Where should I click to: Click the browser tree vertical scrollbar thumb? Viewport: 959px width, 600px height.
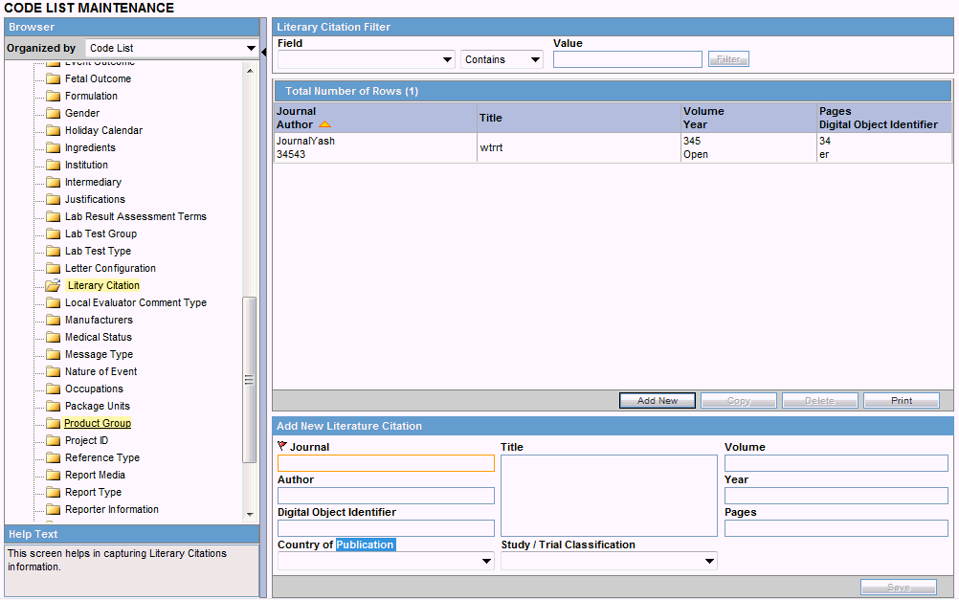tap(249, 379)
